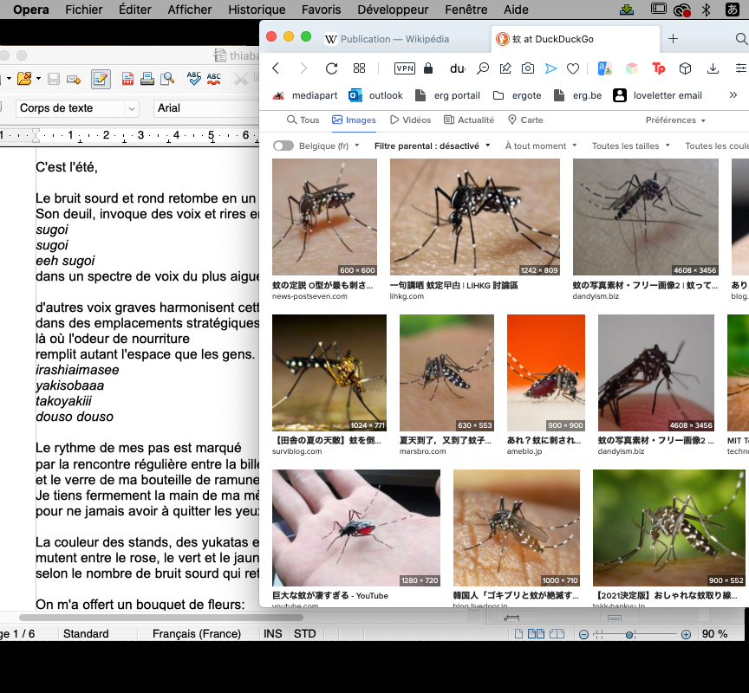Toggle INS insert mode in status bar
Screen dimensions: 749x693
[273, 634]
